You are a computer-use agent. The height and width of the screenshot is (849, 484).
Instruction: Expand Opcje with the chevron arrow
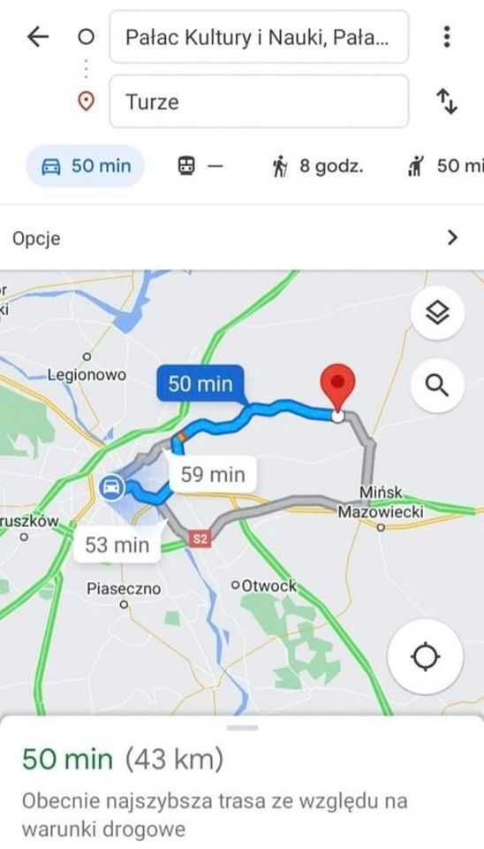[x=452, y=238]
